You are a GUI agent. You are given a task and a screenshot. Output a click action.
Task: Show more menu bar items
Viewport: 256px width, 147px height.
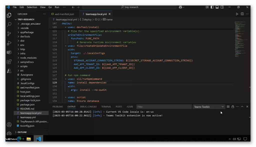coord(64,7)
